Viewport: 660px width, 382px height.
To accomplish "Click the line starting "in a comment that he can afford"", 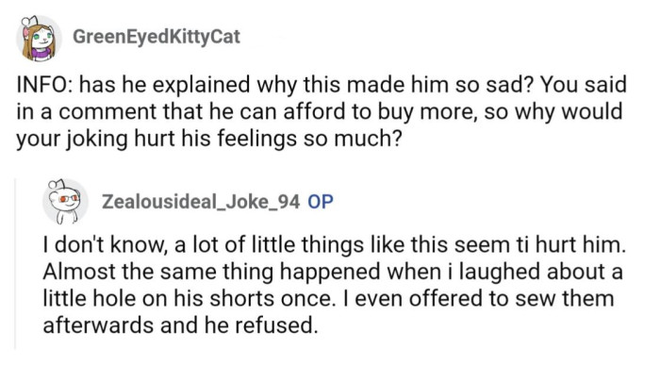I will [321, 113].
